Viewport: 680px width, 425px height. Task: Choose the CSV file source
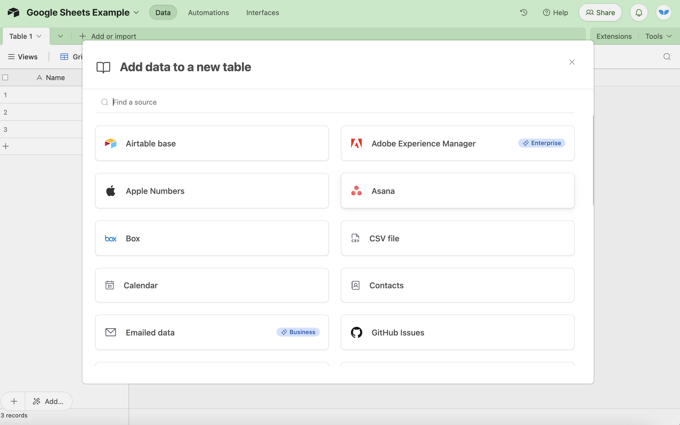coord(457,238)
